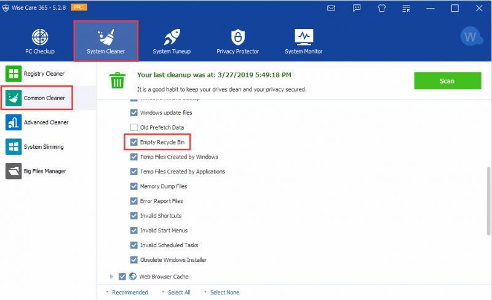Viewport: 492px width, 300px height.
Task: Click the Empty Recycle Bin label
Action: [x=162, y=142]
